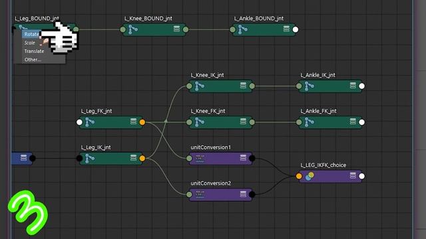426x239 pixels.
Task: Click input port of unitConversion1 node
Action: tap(189, 158)
